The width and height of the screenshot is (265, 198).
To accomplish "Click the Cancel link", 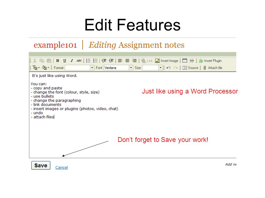I will click(x=62, y=167).
